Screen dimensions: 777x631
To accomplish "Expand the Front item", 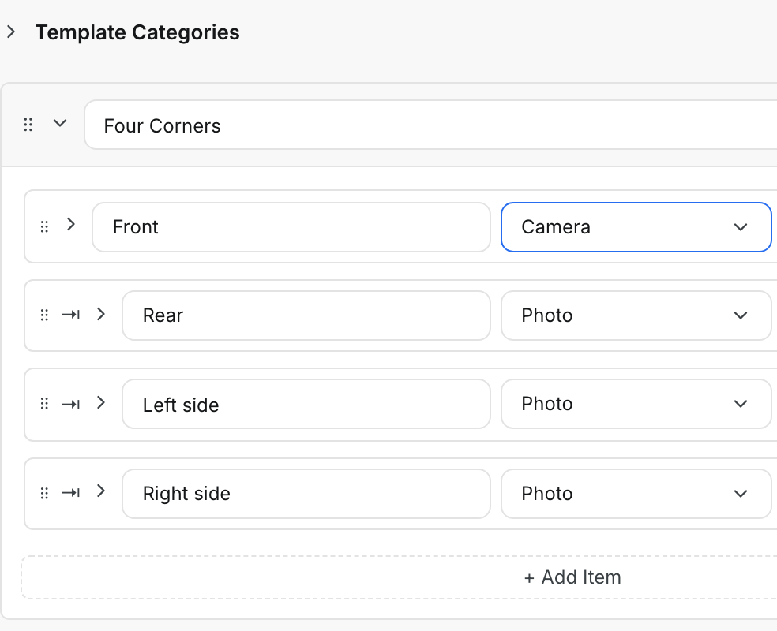I will [x=71, y=225].
